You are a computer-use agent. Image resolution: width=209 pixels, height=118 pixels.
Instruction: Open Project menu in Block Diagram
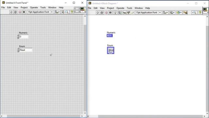[x=110, y=8]
